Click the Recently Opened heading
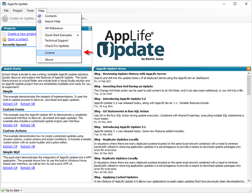Image resolution: width=252 pixels, height=193 pixels. (x=15, y=45)
